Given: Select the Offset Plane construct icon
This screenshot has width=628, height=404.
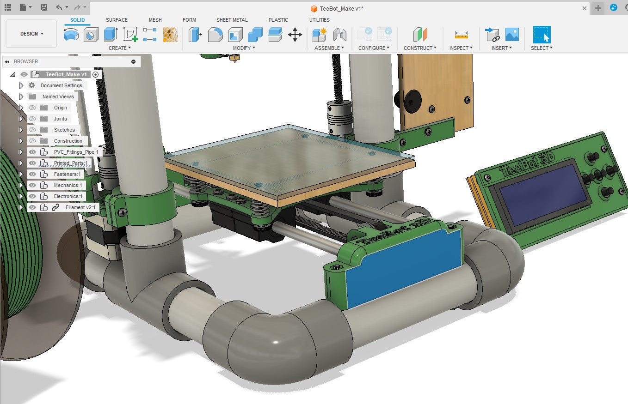Looking at the screenshot, I should (x=420, y=35).
